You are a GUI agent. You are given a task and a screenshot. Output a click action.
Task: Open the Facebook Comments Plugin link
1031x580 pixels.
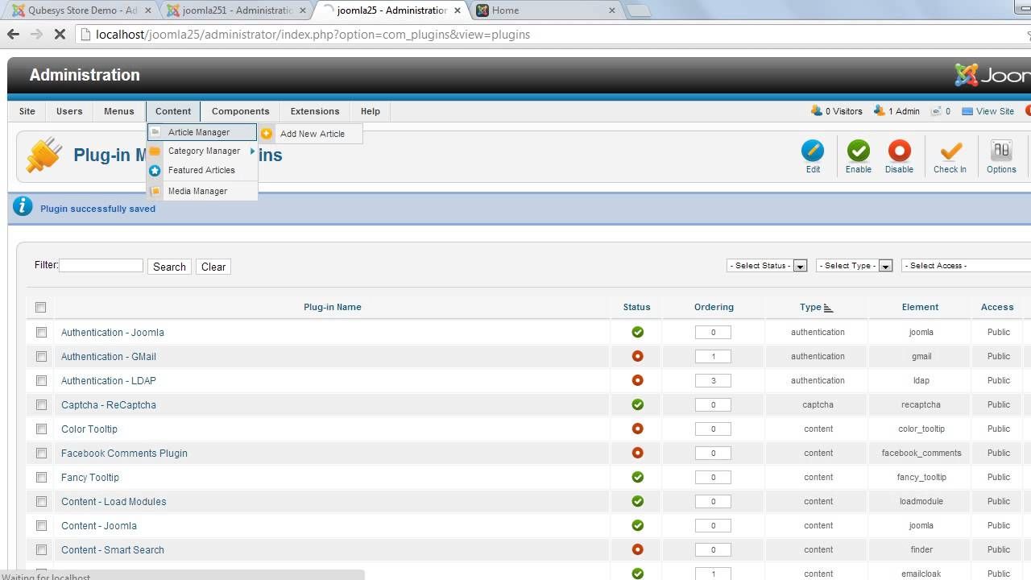[x=124, y=453]
